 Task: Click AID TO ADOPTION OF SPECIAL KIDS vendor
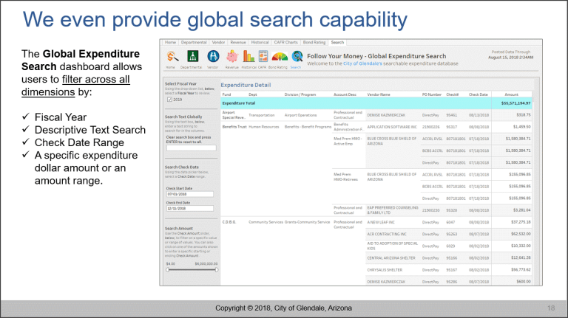point(392,246)
